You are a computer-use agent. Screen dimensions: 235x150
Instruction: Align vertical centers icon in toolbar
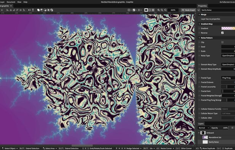point(21,10)
